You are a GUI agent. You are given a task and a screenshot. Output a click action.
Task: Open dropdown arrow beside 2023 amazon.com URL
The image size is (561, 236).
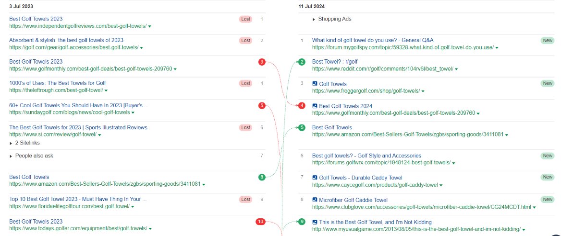click(x=204, y=185)
